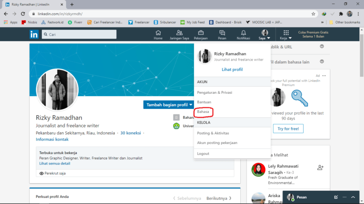364x204 pixels.
Task: Click Try for free! button
Action: tap(288, 129)
